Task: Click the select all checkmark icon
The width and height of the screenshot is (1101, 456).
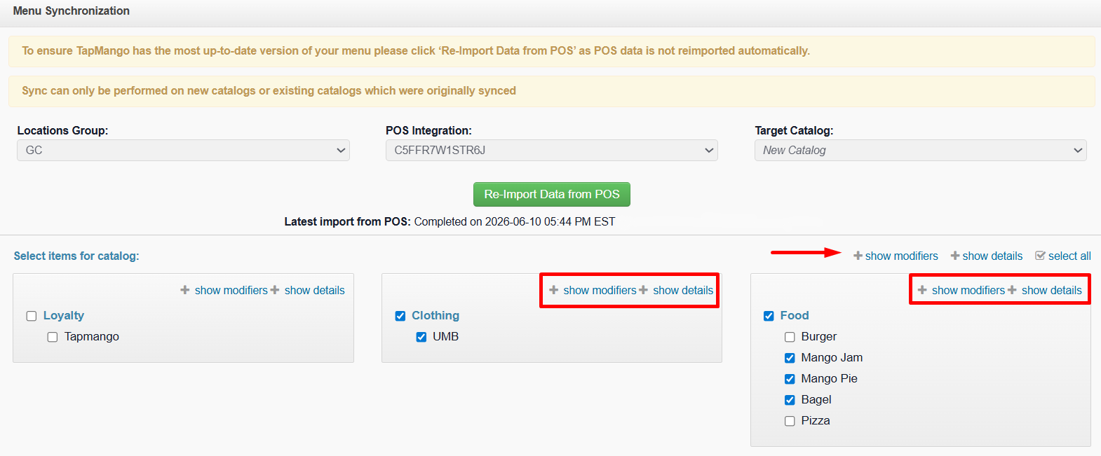Action: [1041, 256]
